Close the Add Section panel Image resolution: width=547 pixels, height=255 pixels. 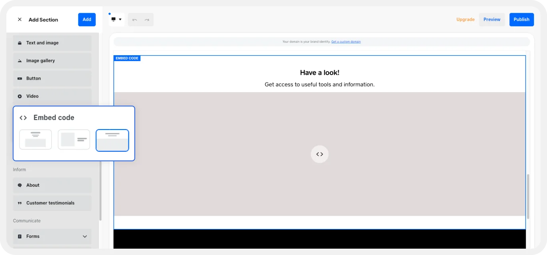[19, 19]
